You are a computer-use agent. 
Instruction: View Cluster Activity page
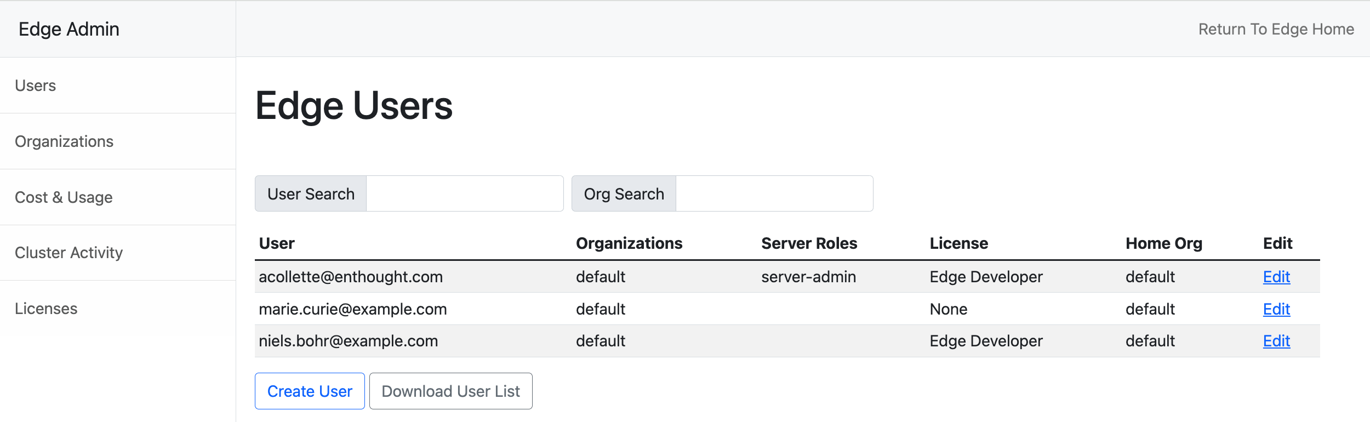click(68, 253)
